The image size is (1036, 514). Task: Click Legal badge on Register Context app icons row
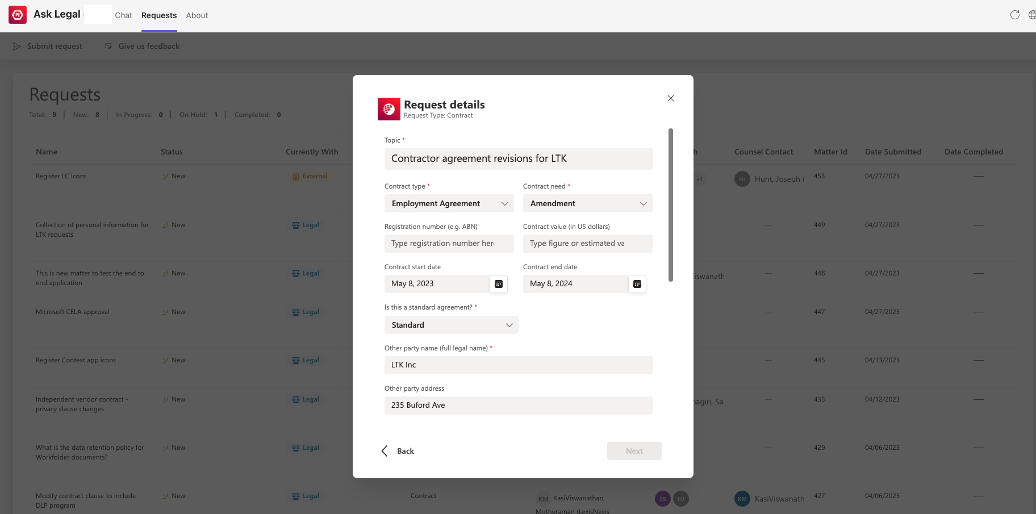pyautogui.click(x=306, y=360)
